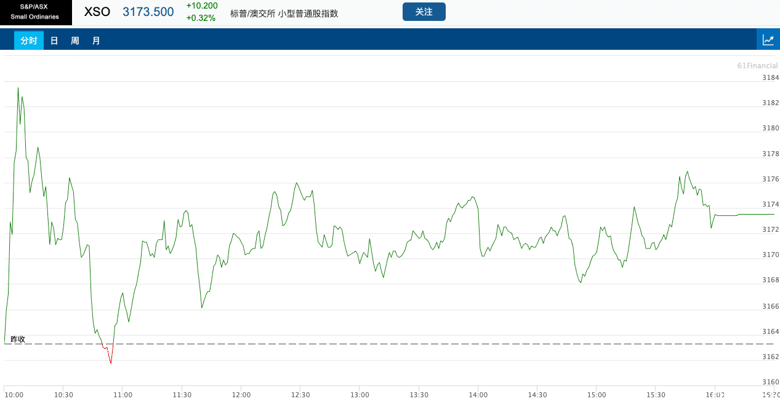Screen dimensions: 780x404
Task: Switch to the 周 weekly tab
Action: pos(75,41)
